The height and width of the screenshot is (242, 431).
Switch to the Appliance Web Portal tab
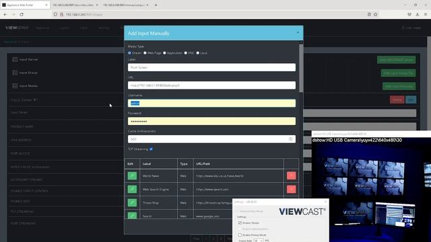[26, 5]
